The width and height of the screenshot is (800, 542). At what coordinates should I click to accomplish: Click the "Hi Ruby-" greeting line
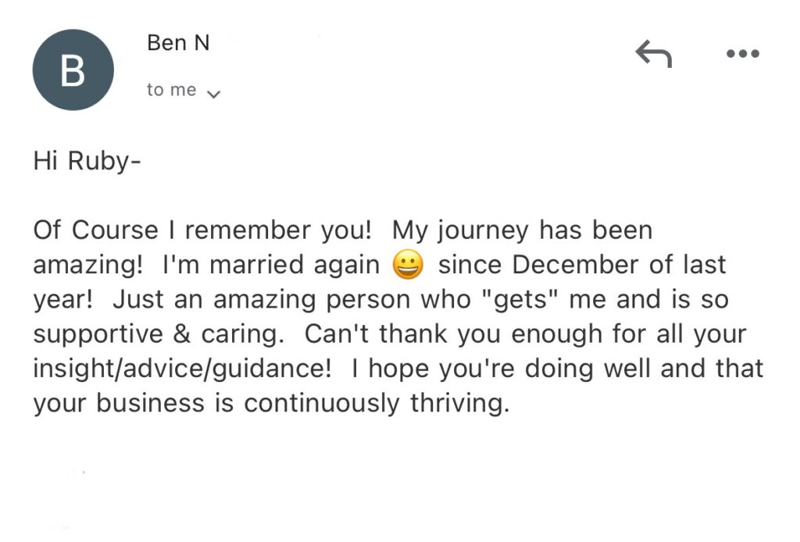[87, 162]
